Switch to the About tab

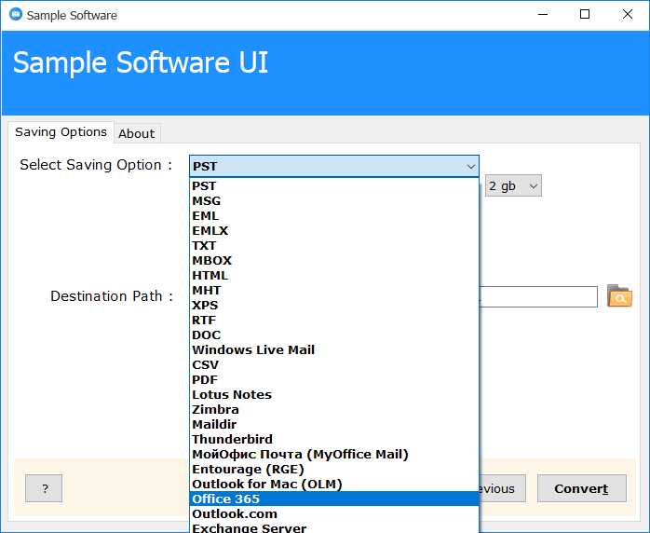coord(136,133)
